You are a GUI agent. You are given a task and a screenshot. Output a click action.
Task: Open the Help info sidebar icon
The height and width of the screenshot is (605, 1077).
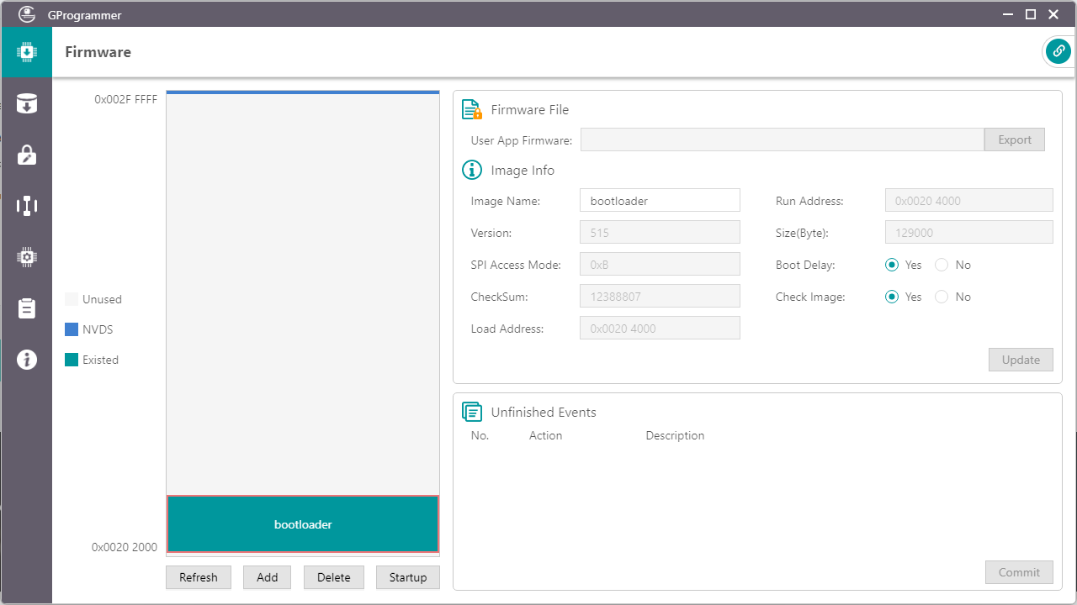click(x=27, y=360)
